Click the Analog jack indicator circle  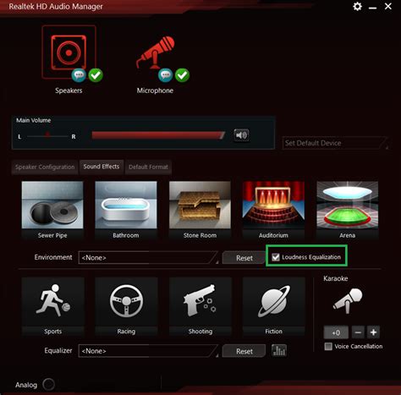click(x=48, y=384)
